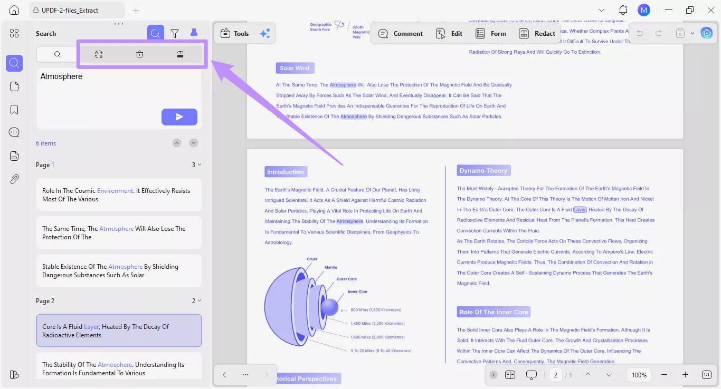Image resolution: width=721 pixels, height=389 pixels.
Task: Switch to the Edit tool
Action: (x=449, y=33)
